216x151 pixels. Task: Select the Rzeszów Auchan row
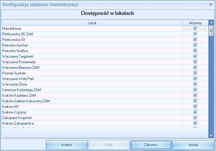coord(105,45)
